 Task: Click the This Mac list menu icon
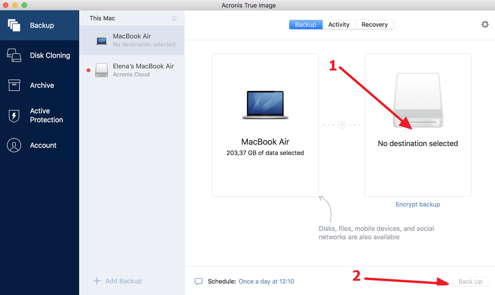pyautogui.click(x=174, y=19)
